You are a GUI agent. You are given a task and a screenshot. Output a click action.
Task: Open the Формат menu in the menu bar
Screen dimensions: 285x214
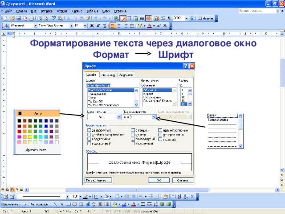point(62,10)
